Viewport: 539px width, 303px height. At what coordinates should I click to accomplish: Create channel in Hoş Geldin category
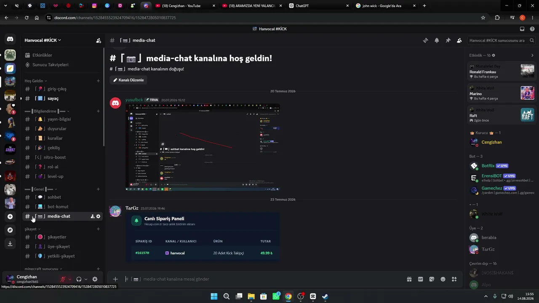coord(98,81)
